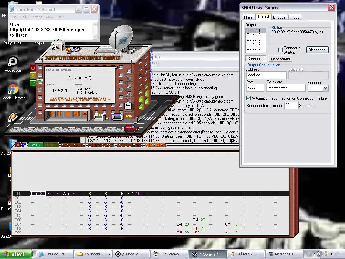The height and width of the screenshot is (259, 345).
Task: Open the Google Chrome desktop icon
Action: (x=13, y=92)
